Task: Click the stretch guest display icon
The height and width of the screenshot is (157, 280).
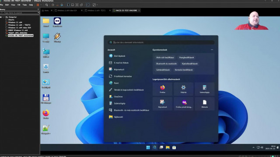Action: click(x=94, y=5)
